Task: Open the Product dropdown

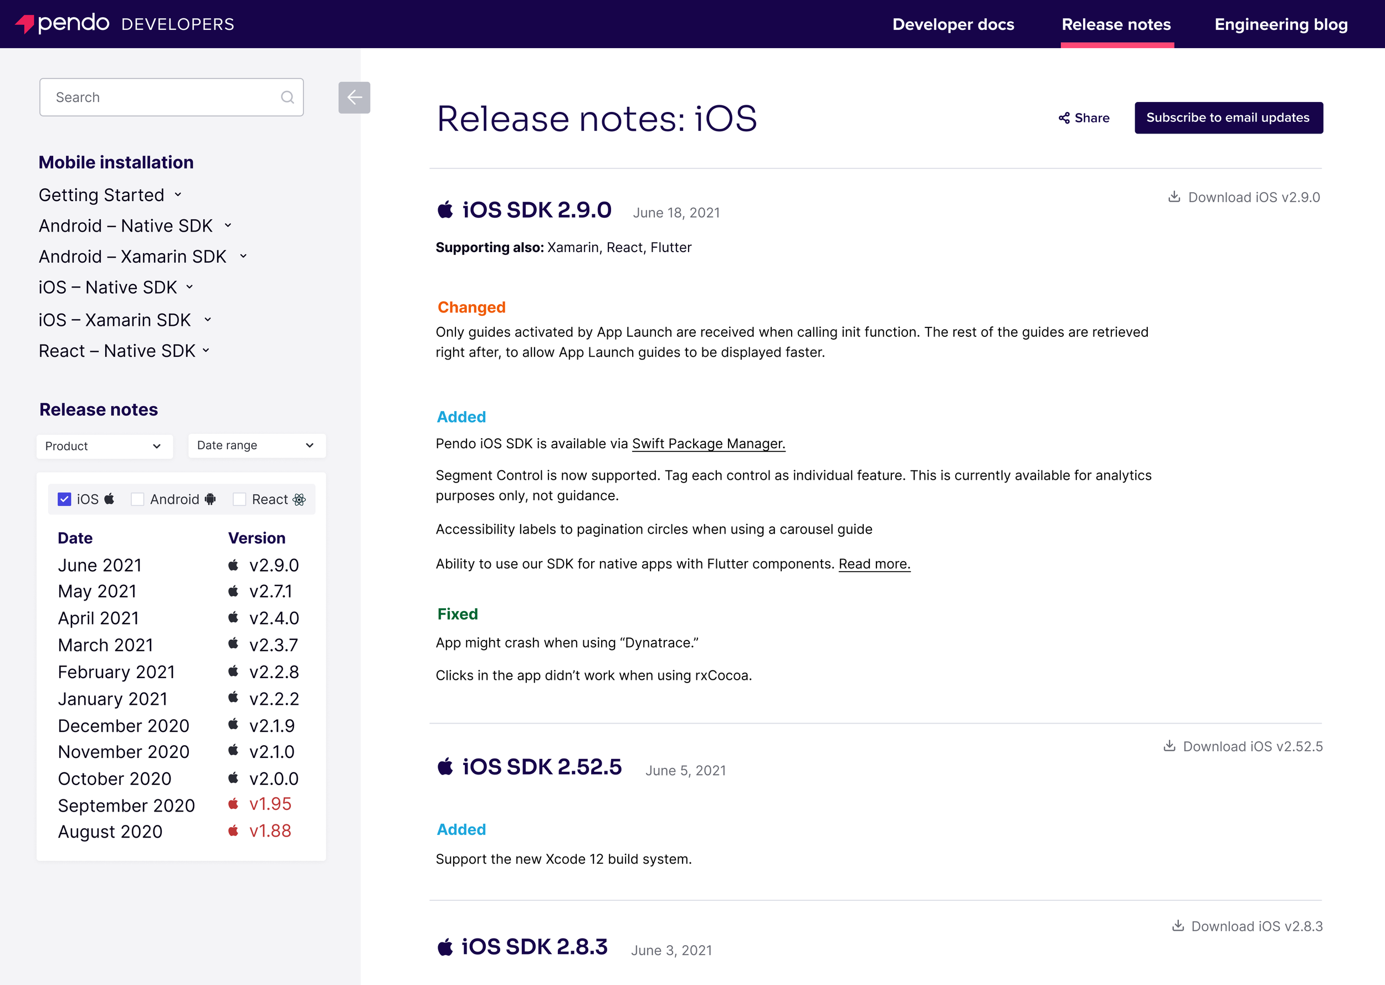Action: point(104,447)
